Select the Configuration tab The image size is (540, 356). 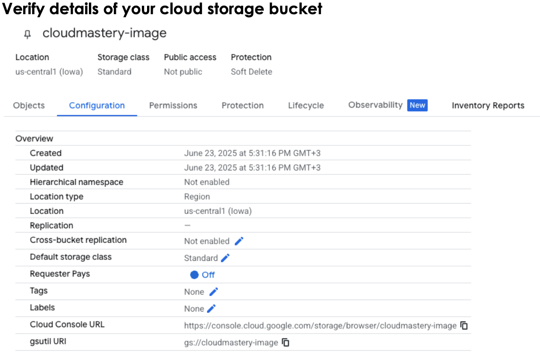[96, 105]
